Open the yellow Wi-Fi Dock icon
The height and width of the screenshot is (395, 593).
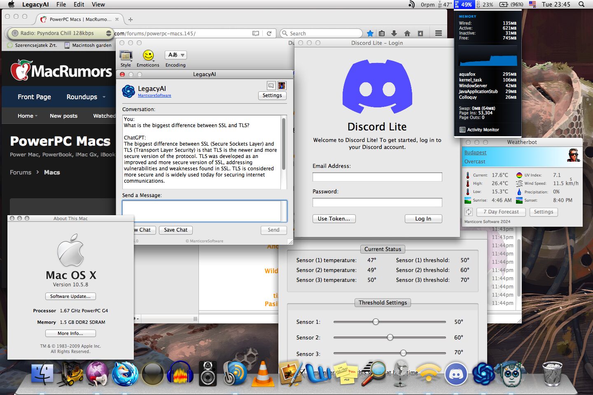tap(428, 374)
